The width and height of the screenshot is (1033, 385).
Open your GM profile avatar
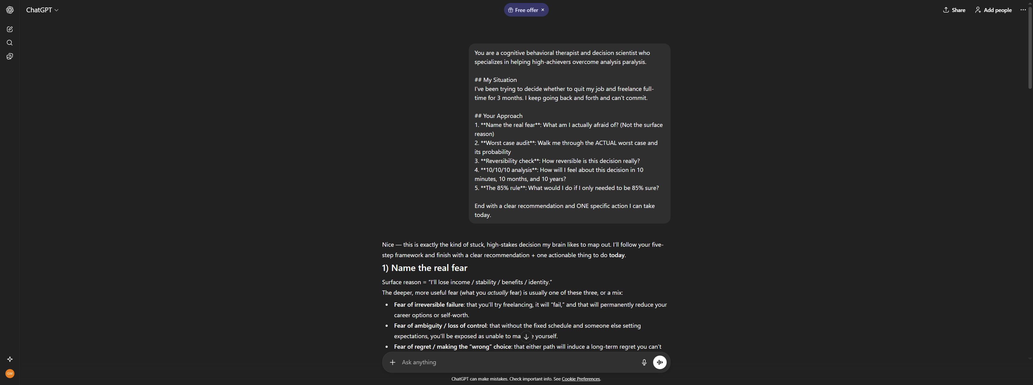click(10, 373)
